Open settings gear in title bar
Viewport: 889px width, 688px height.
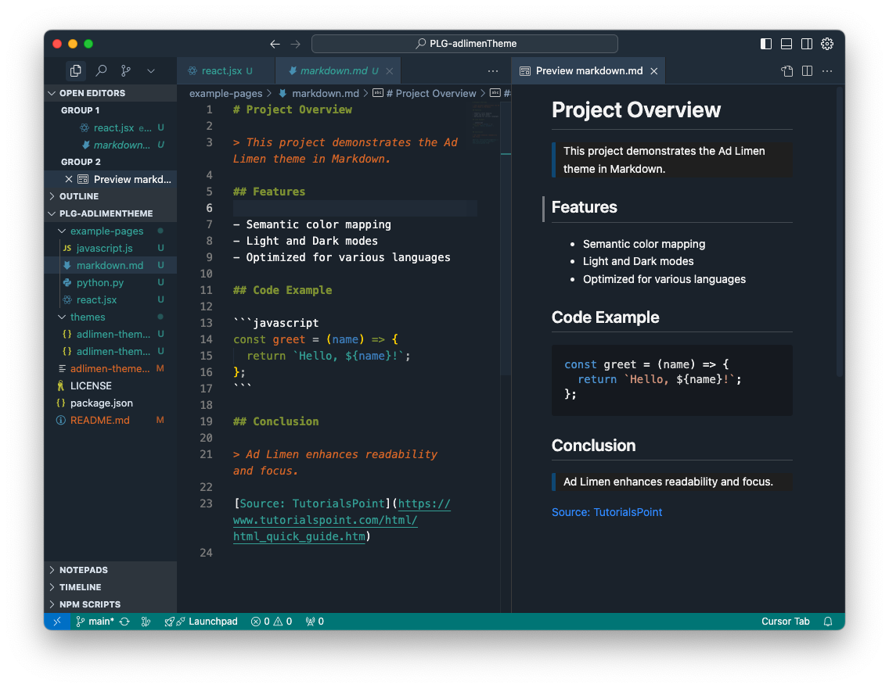point(827,44)
